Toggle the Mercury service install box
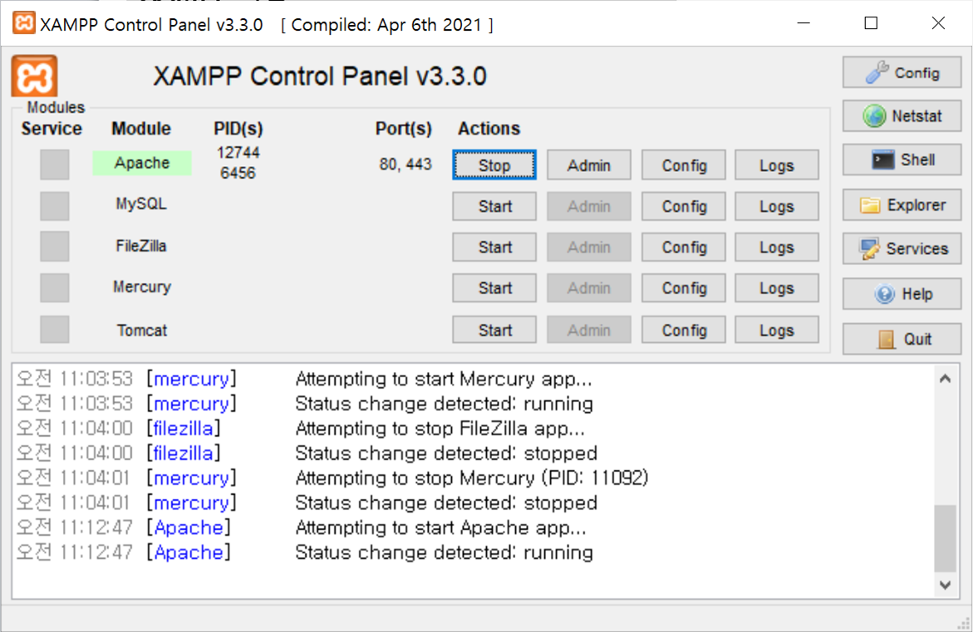Screen dimensions: 973x632 (55, 288)
